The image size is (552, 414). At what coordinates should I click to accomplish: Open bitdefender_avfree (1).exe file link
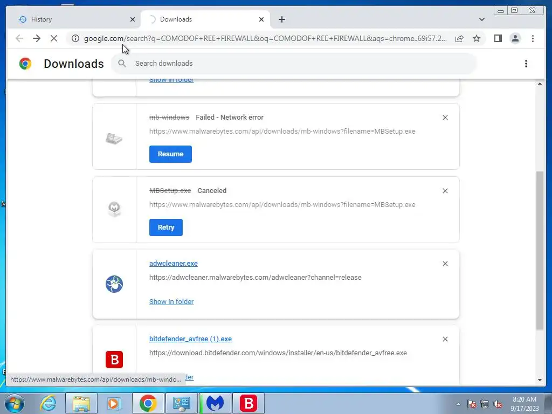coord(190,339)
